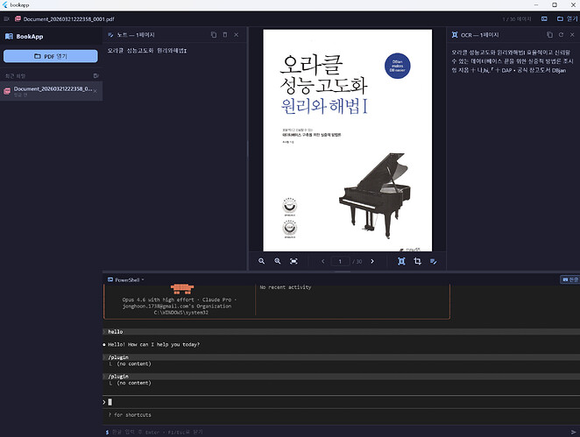Refresh the OCR result
The image size is (580, 437).
pyautogui.click(x=561, y=35)
